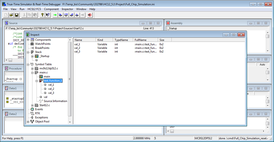
Task: Collapse the test_function_1 node
Action: pyautogui.click(x=37, y=81)
